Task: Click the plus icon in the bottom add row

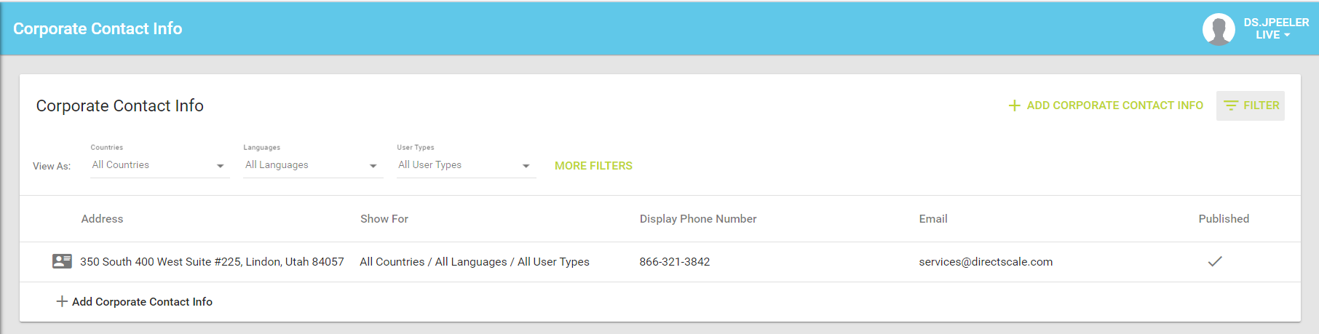Action: coord(62,301)
